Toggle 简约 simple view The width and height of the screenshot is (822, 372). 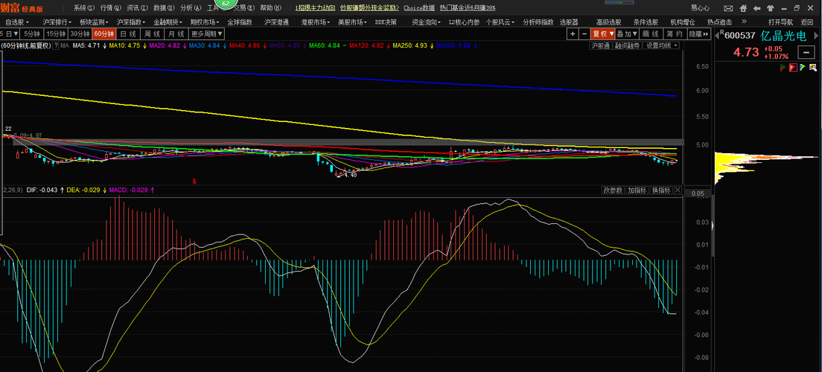click(x=674, y=33)
